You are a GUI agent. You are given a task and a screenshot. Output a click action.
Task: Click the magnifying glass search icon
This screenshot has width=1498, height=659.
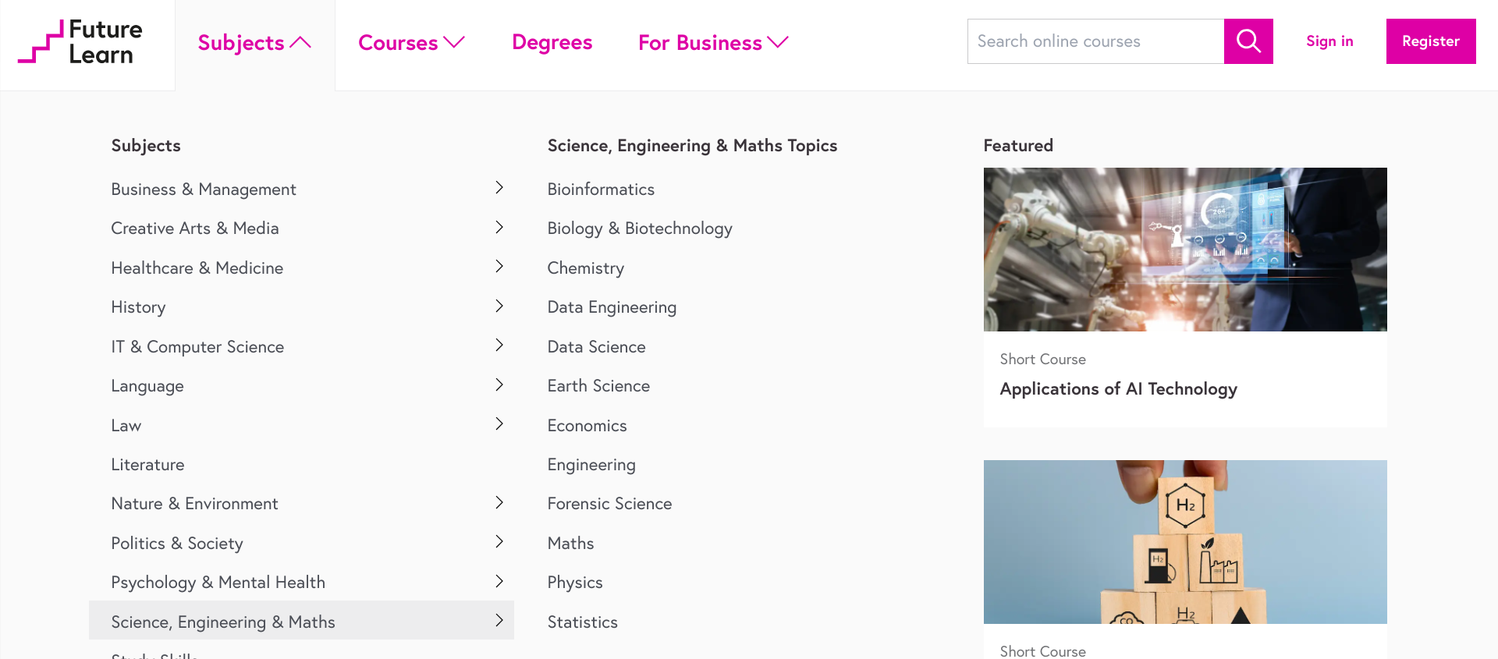(x=1248, y=41)
